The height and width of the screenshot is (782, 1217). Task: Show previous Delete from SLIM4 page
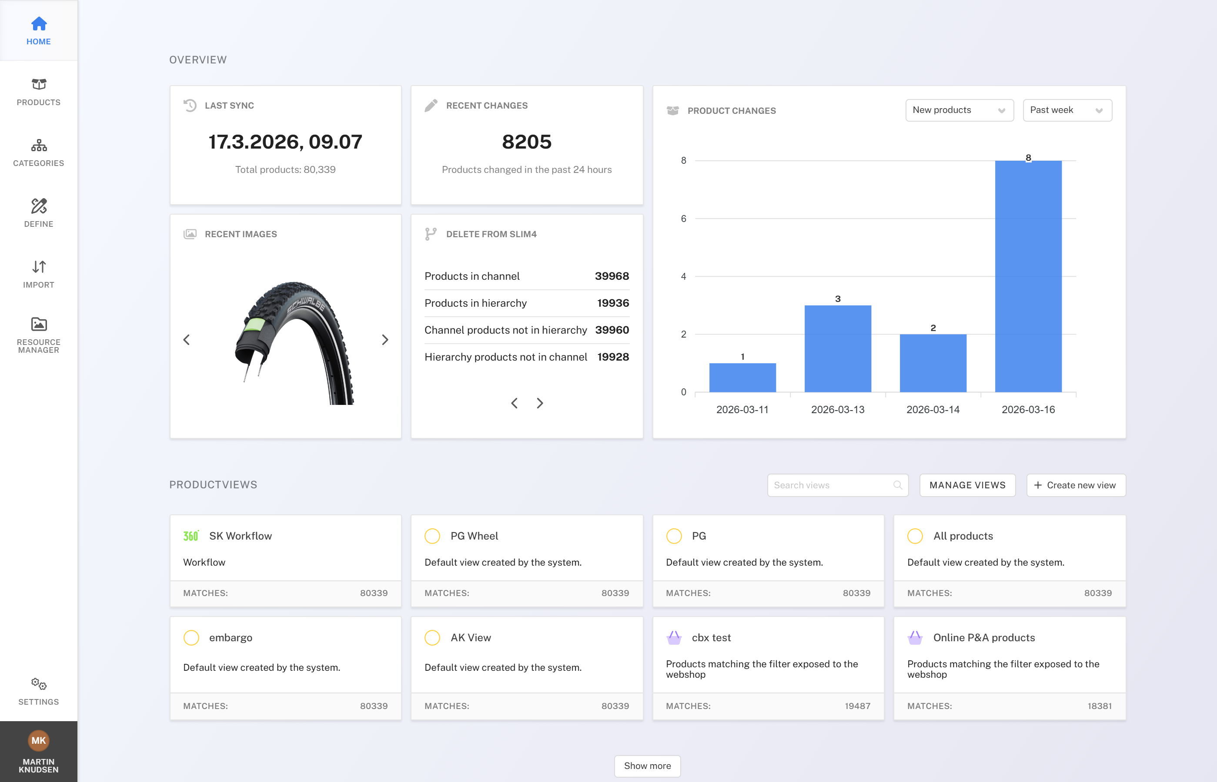515,403
